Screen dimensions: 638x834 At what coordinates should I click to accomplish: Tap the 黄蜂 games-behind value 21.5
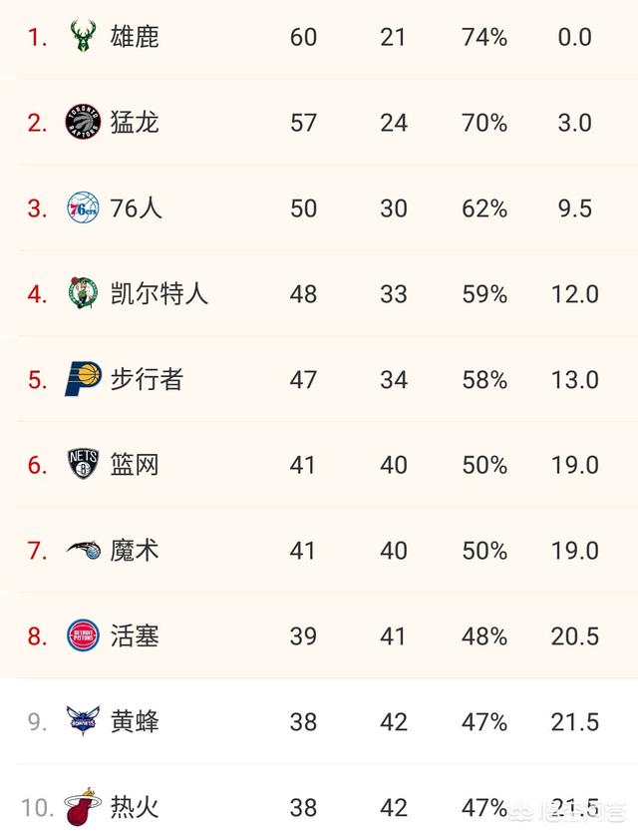(575, 722)
